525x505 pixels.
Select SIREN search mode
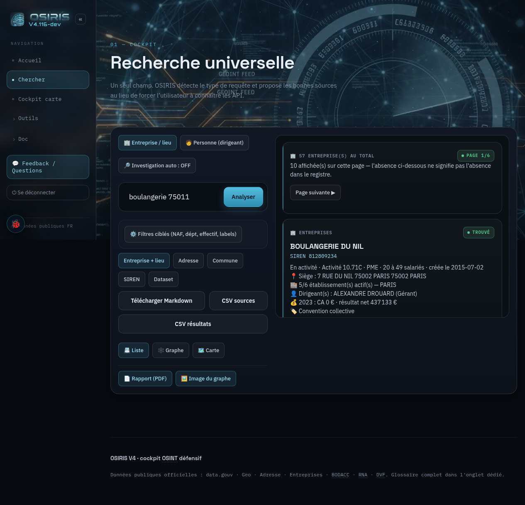click(132, 279)
